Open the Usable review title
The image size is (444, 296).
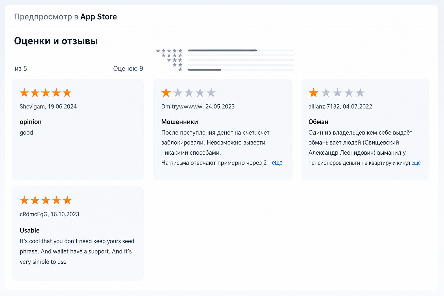[x=29, y=230]
